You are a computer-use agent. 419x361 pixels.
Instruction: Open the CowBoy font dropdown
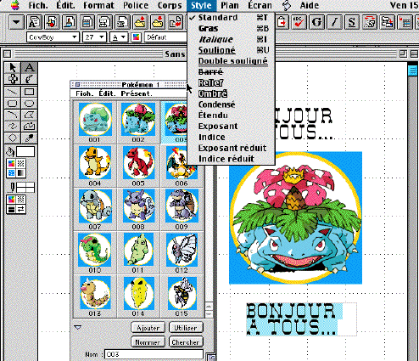53,37
